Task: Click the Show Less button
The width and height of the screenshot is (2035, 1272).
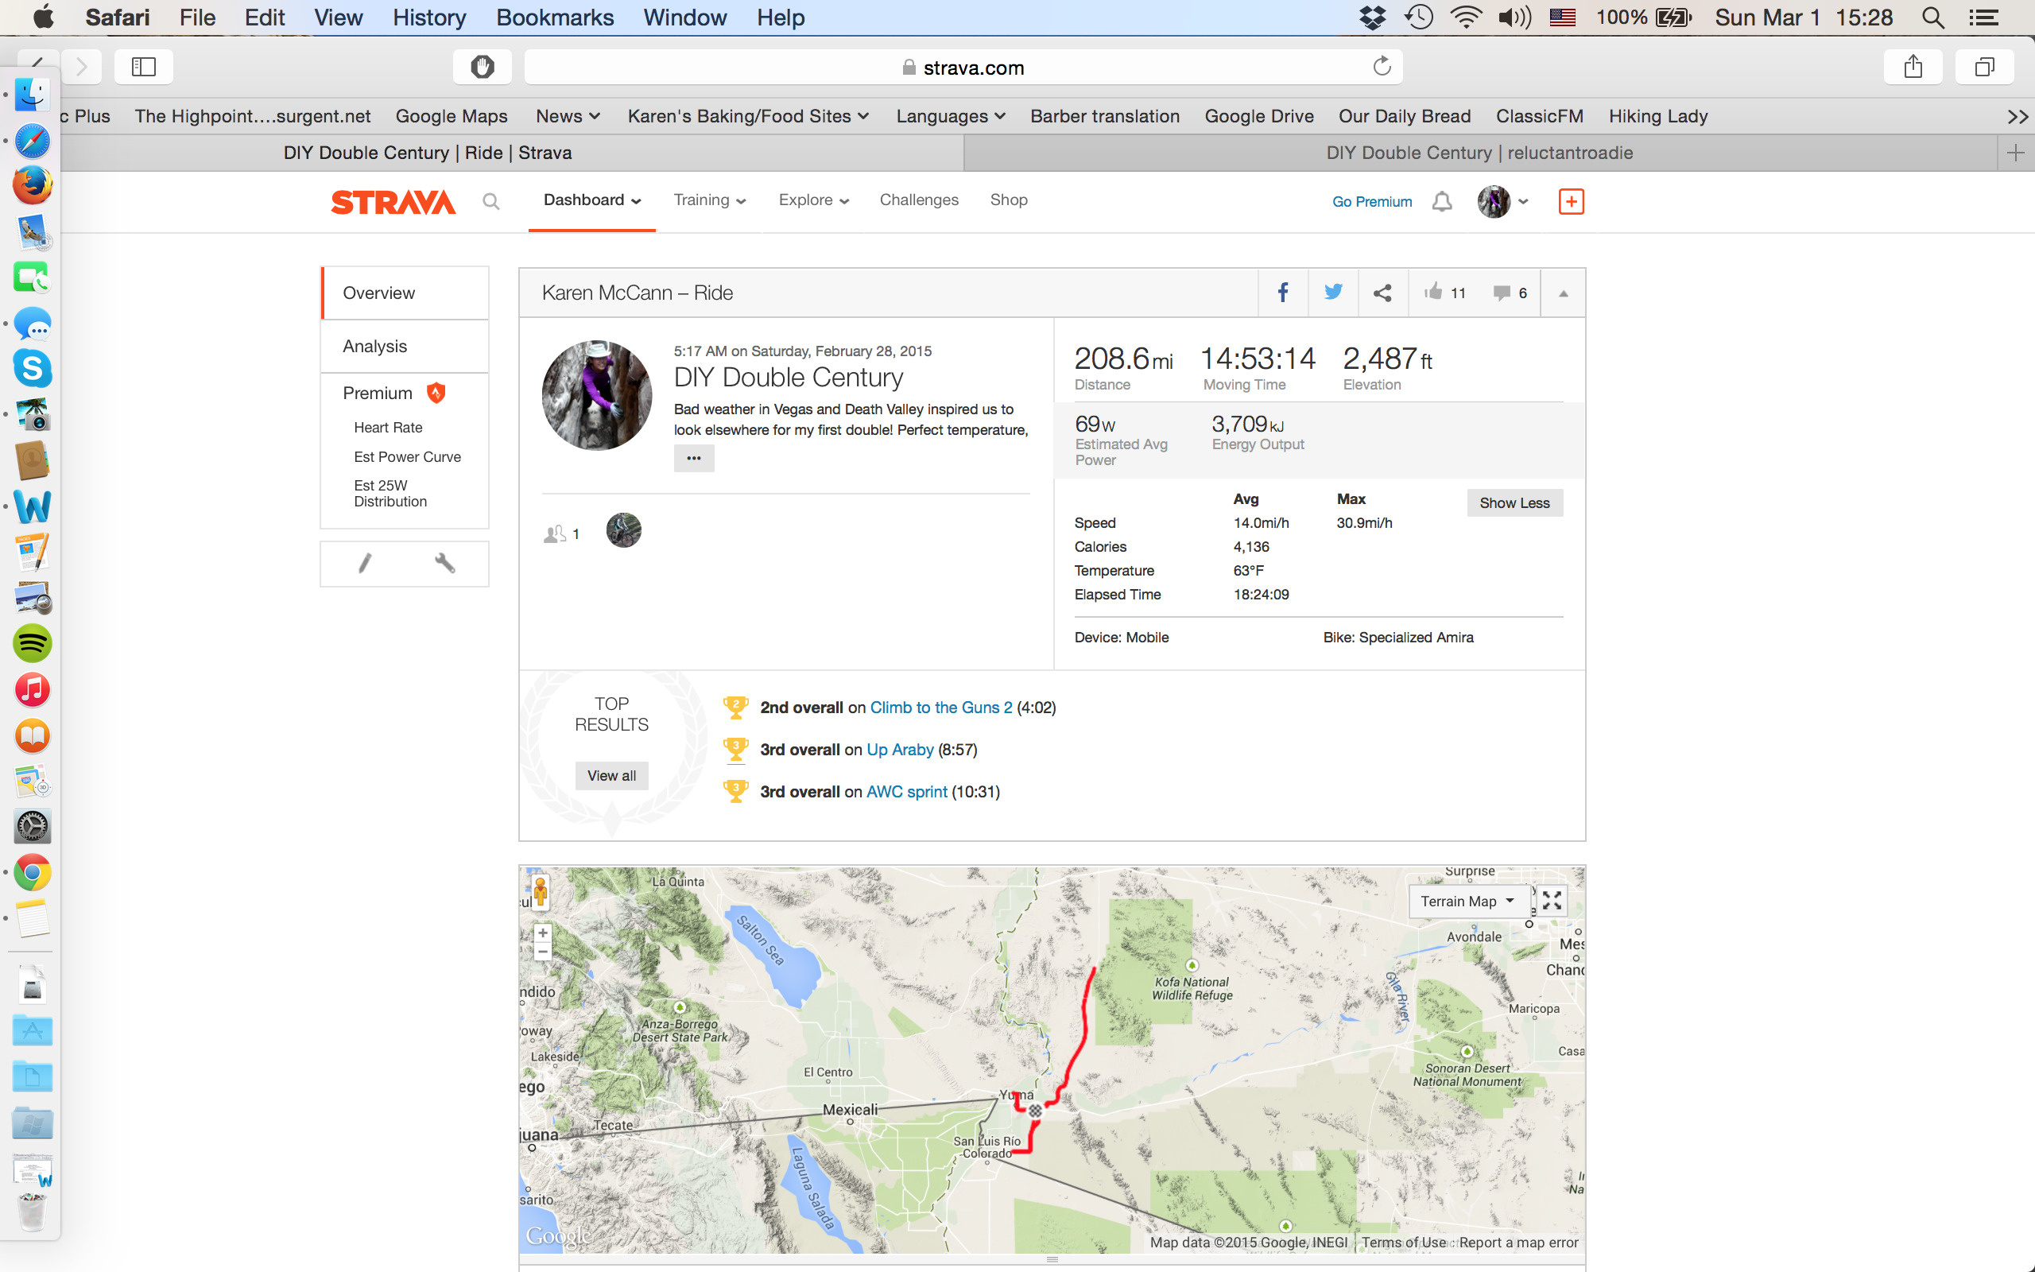Action: (x=1514, y=503)
